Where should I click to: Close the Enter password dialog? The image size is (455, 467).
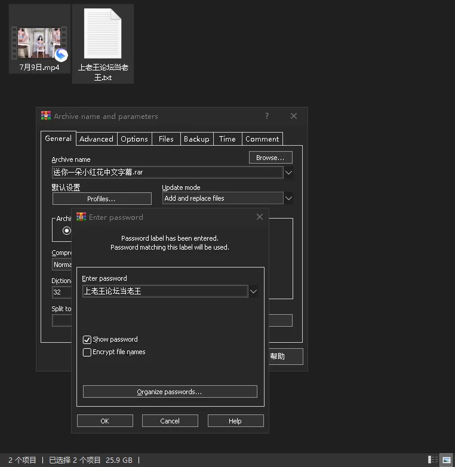click(260, 217)
